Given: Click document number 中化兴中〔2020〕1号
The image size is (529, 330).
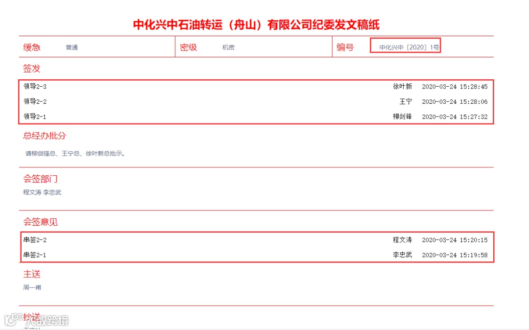Looking at the screenshot, I should (x=409, y=47).
